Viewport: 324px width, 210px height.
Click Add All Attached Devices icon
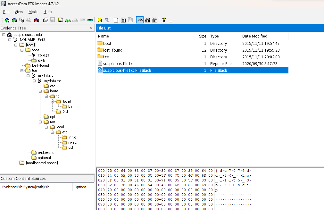coord(14,20)
